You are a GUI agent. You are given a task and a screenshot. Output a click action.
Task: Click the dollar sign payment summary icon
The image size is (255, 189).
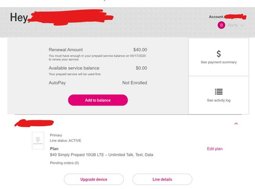[x=219, y=54]
